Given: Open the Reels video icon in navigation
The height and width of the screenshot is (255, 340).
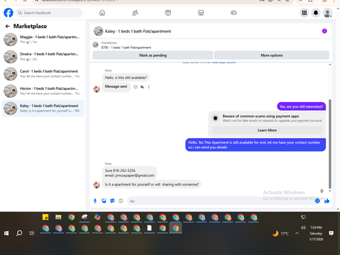Looking at the screenshot, I should coord(168,13).
